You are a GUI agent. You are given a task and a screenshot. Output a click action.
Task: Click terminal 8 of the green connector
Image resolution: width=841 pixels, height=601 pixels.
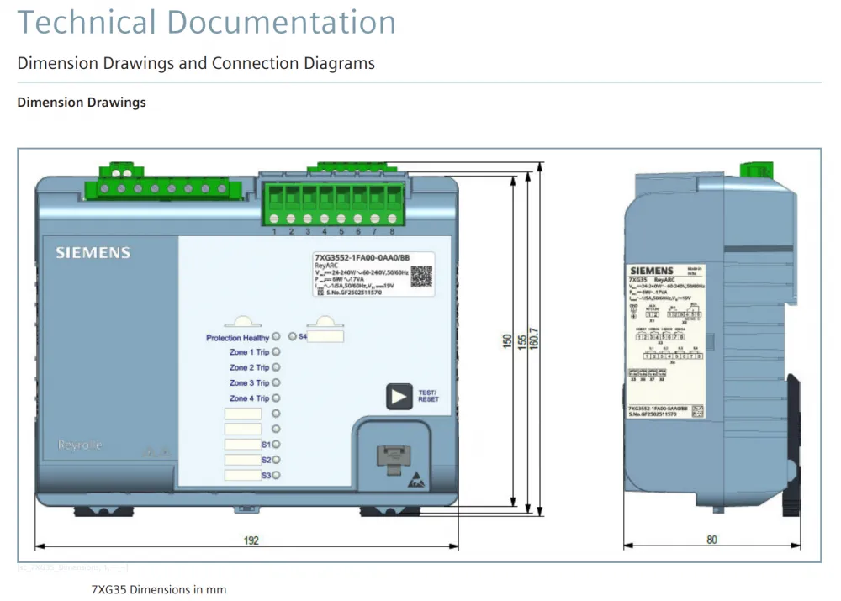click(x=392, y=219)
